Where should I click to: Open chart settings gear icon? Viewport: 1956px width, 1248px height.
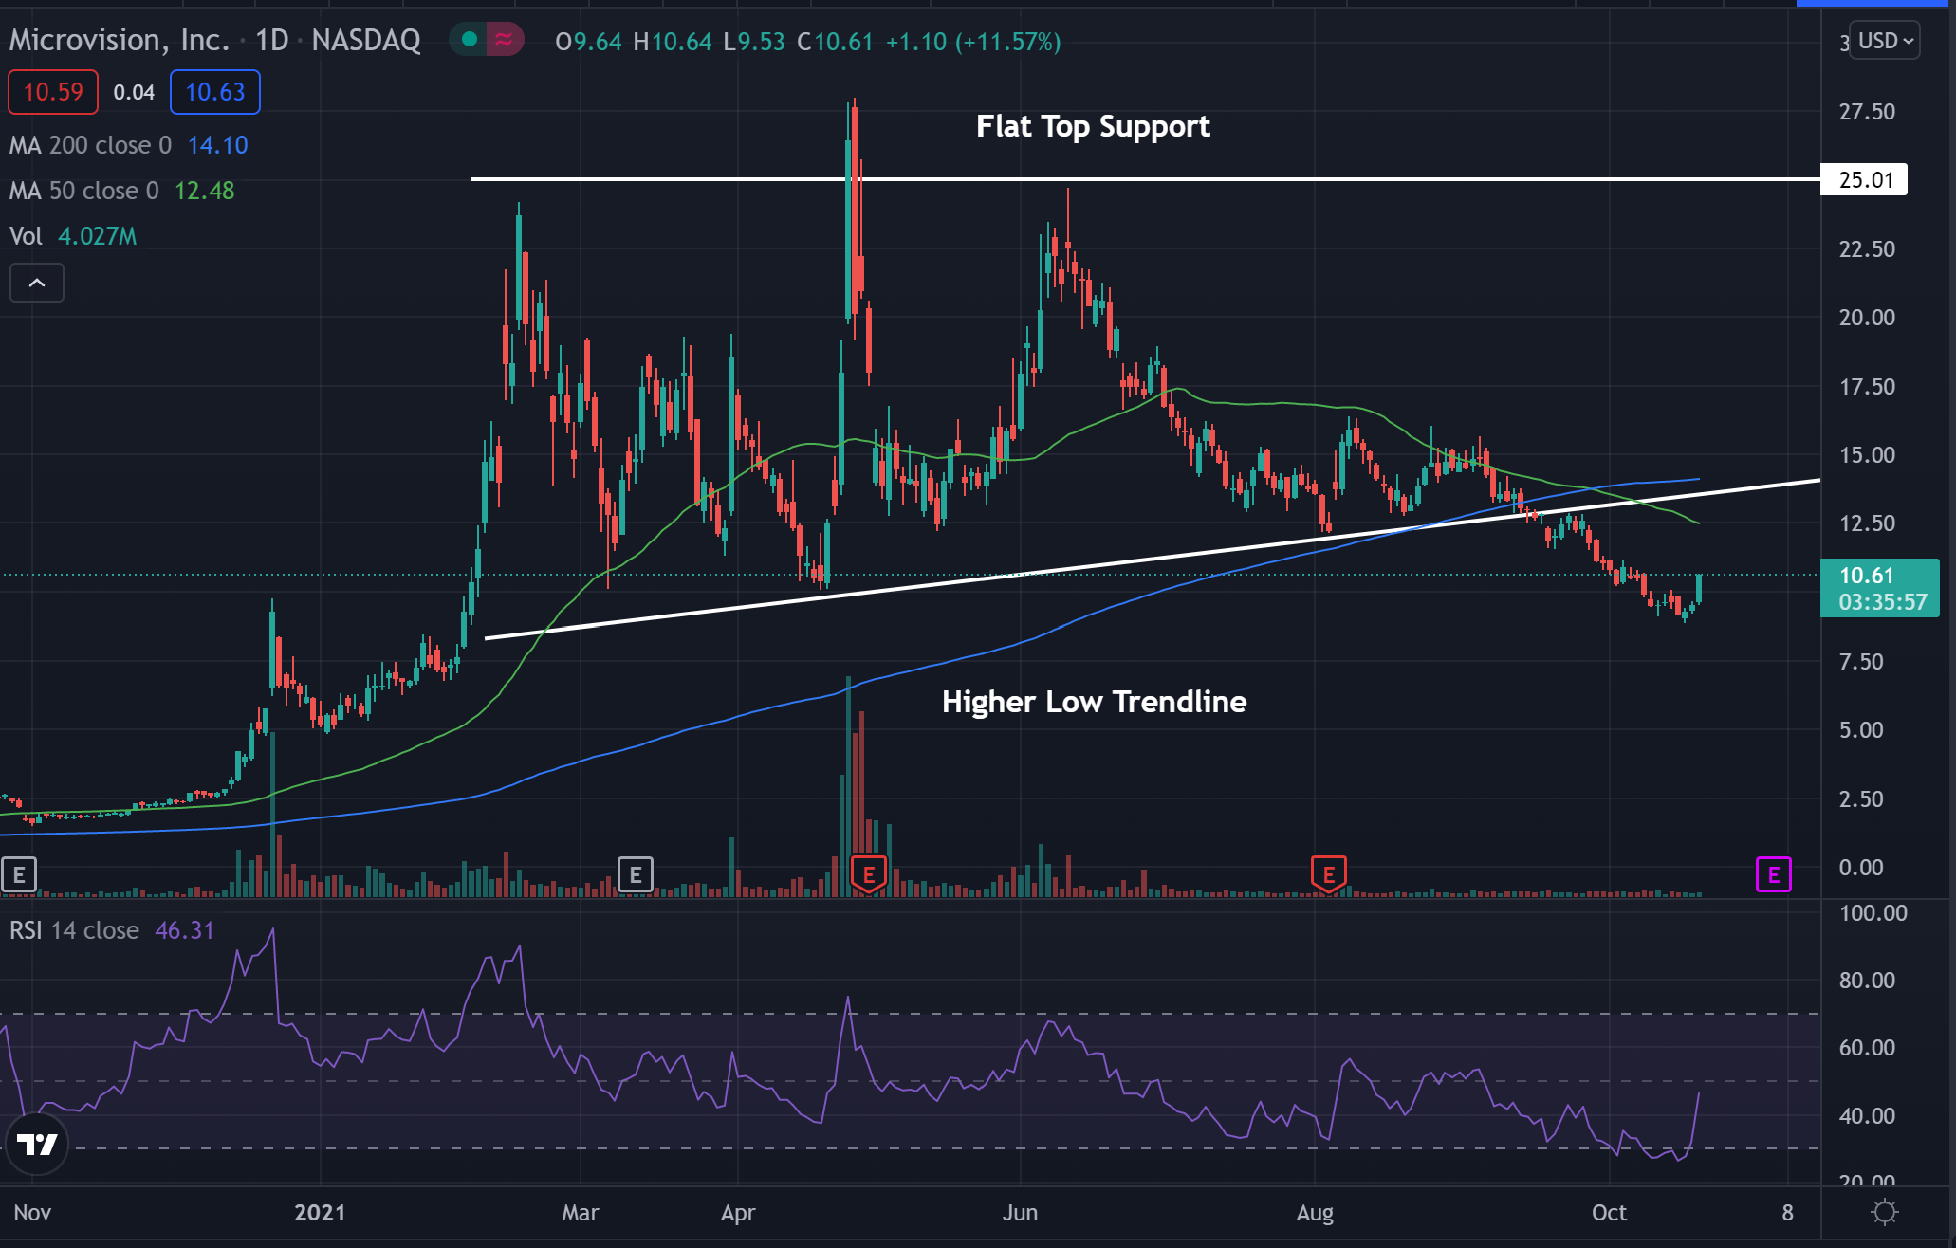tap(1885, 1212)
